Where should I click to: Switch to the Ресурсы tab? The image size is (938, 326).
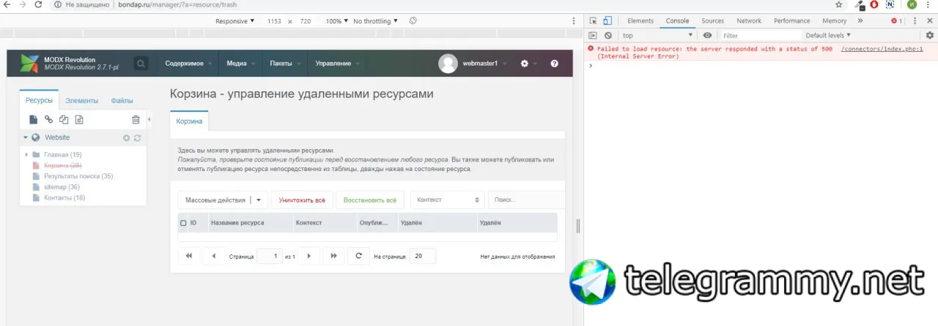pos(39,101)
